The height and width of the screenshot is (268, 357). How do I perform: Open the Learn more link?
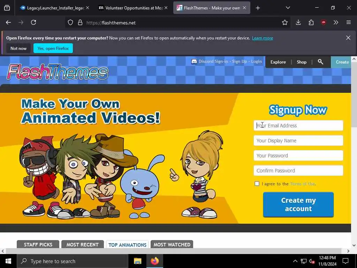click(x=262, y=38)
